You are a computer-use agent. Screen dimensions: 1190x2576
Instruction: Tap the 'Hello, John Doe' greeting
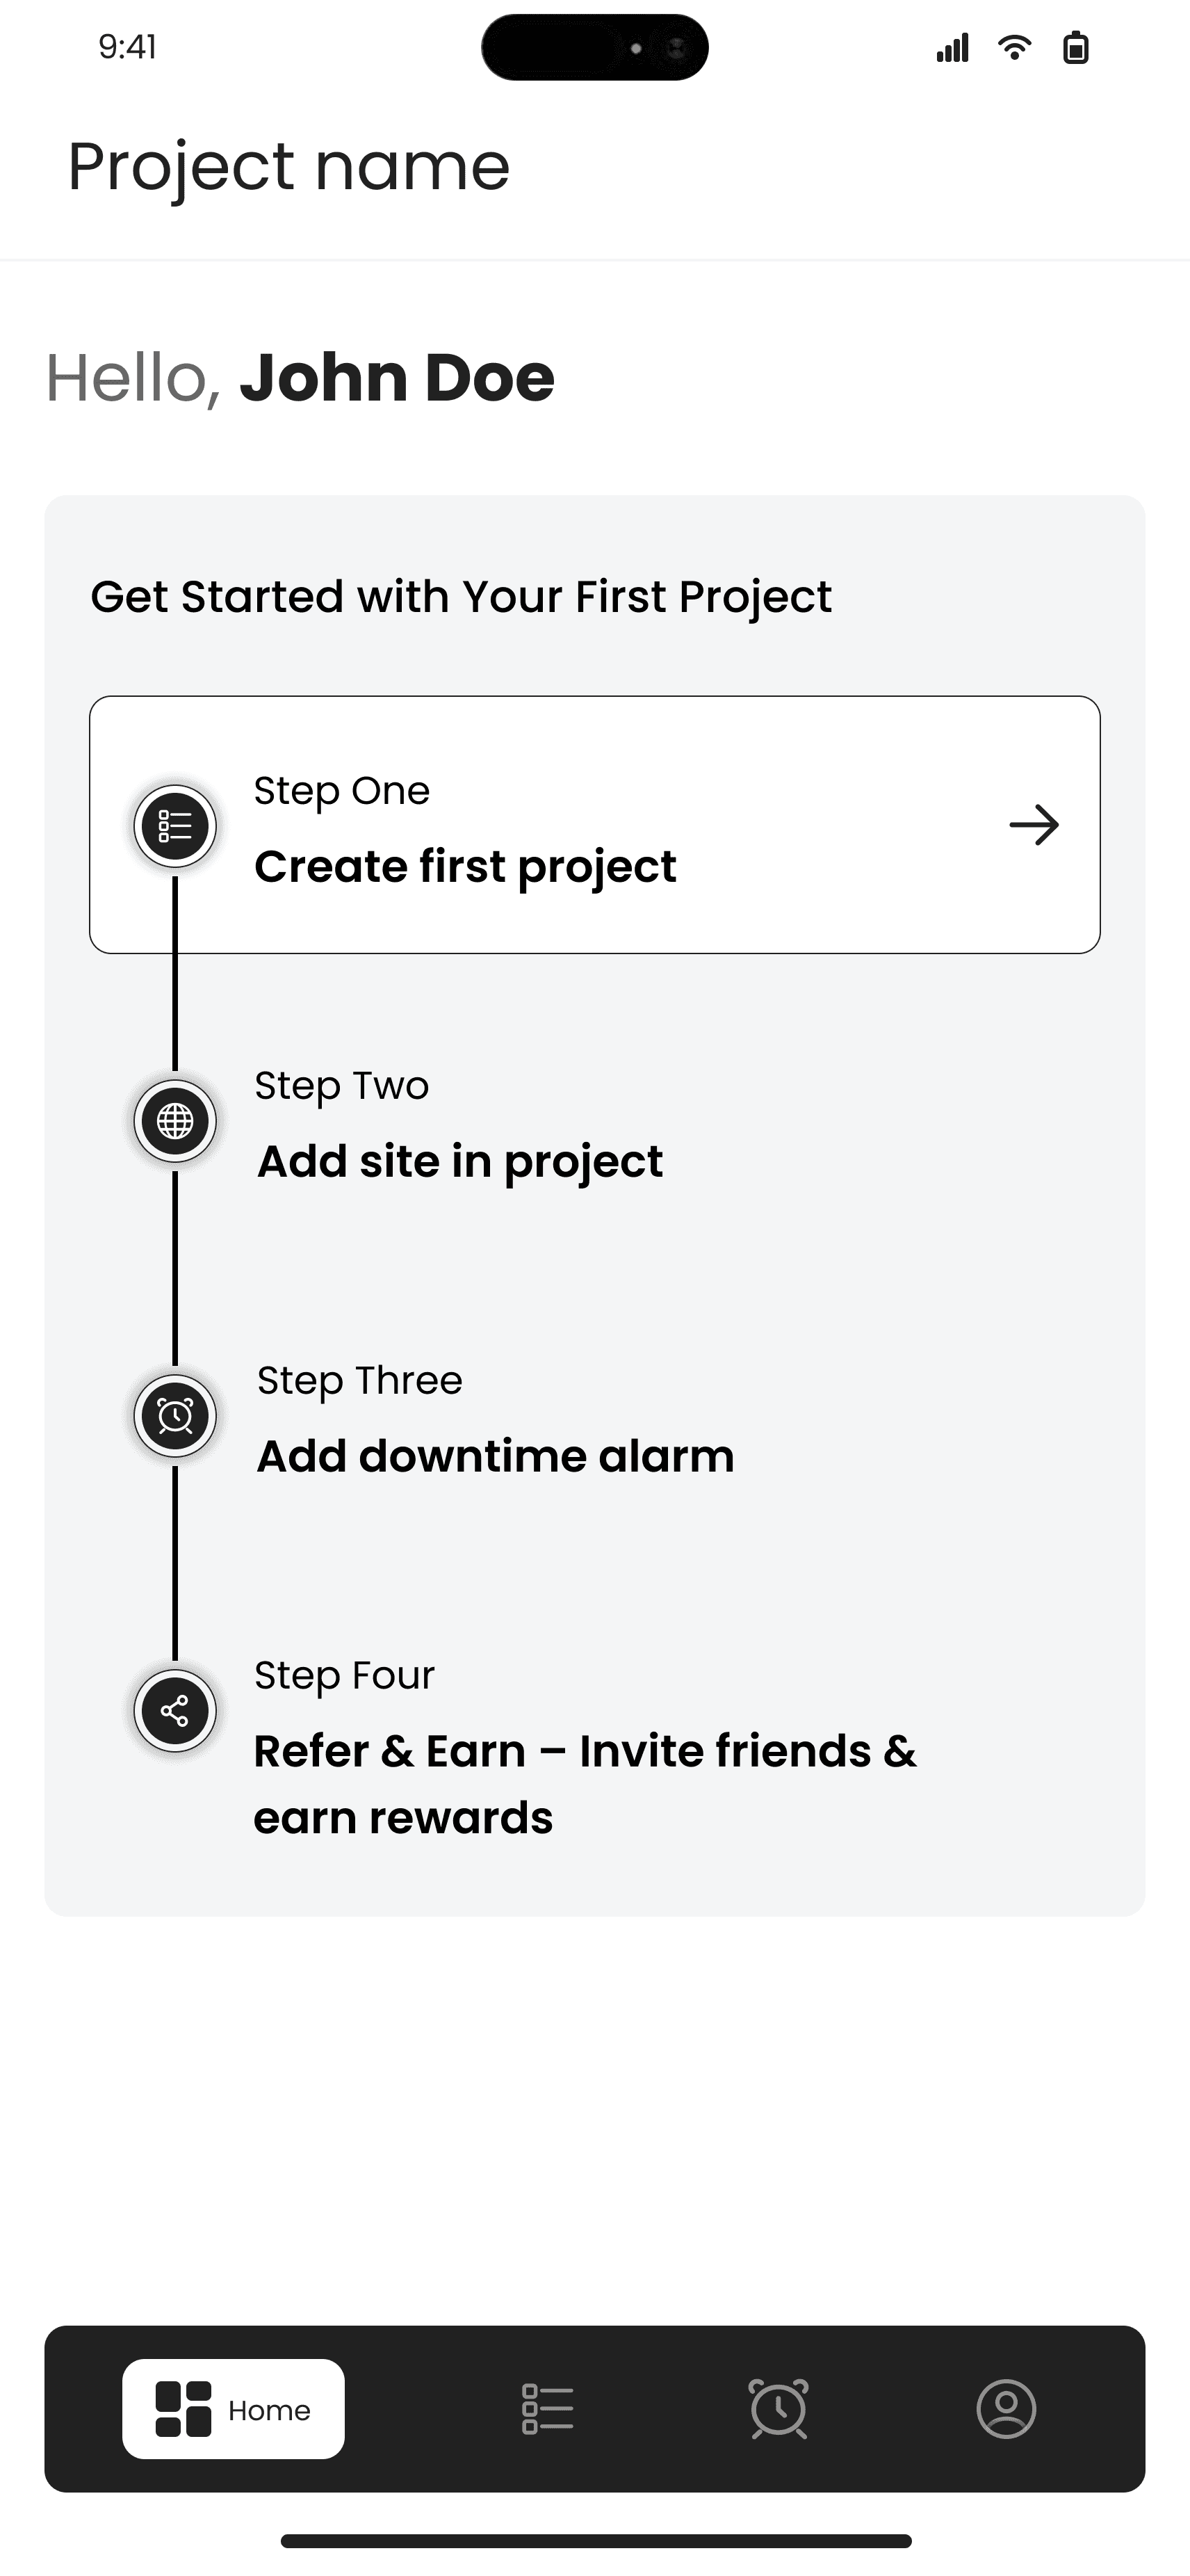(300, 378)
